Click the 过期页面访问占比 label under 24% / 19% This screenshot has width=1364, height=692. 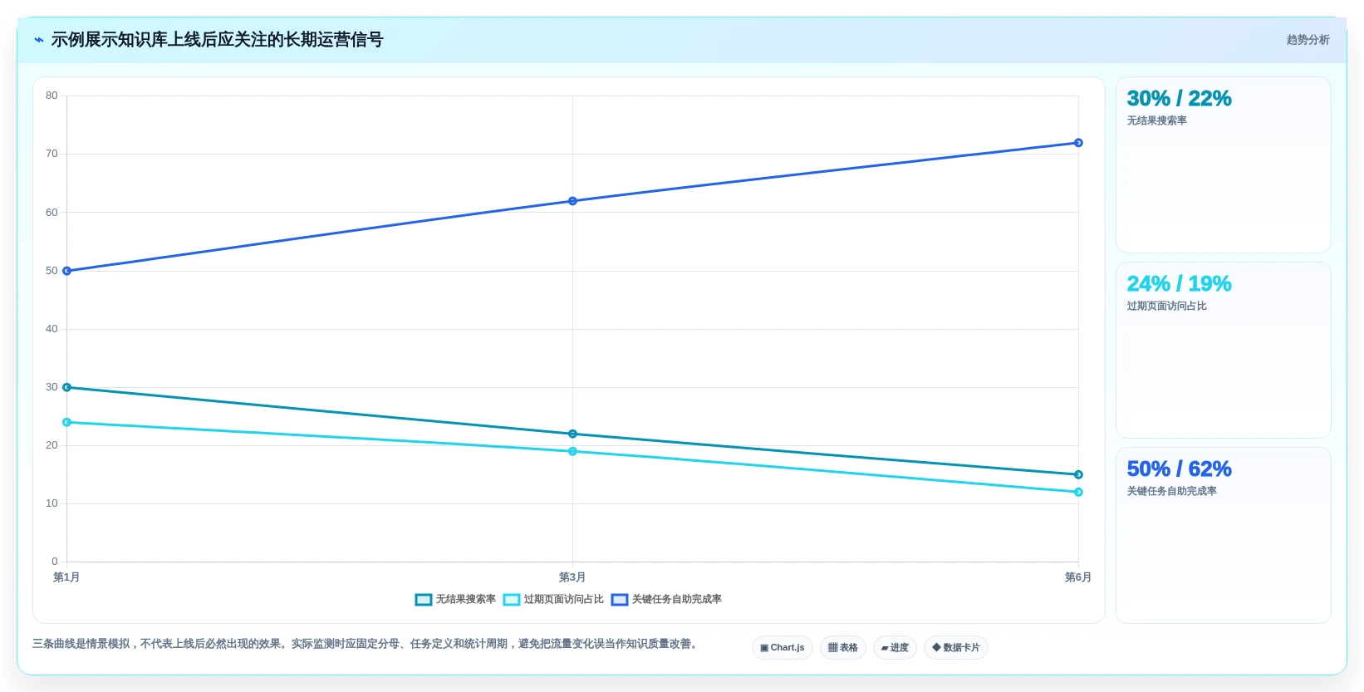(x=1166, y=307)
